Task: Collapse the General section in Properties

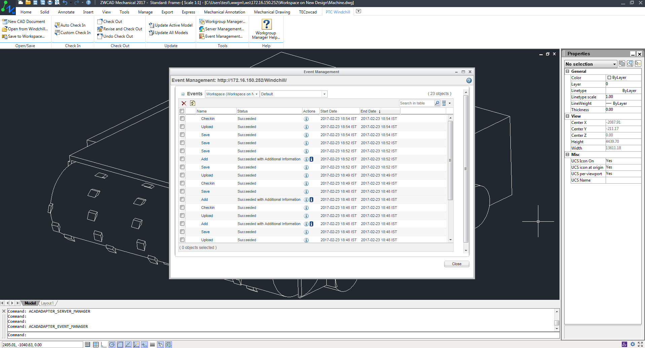Action: [567, 71]
